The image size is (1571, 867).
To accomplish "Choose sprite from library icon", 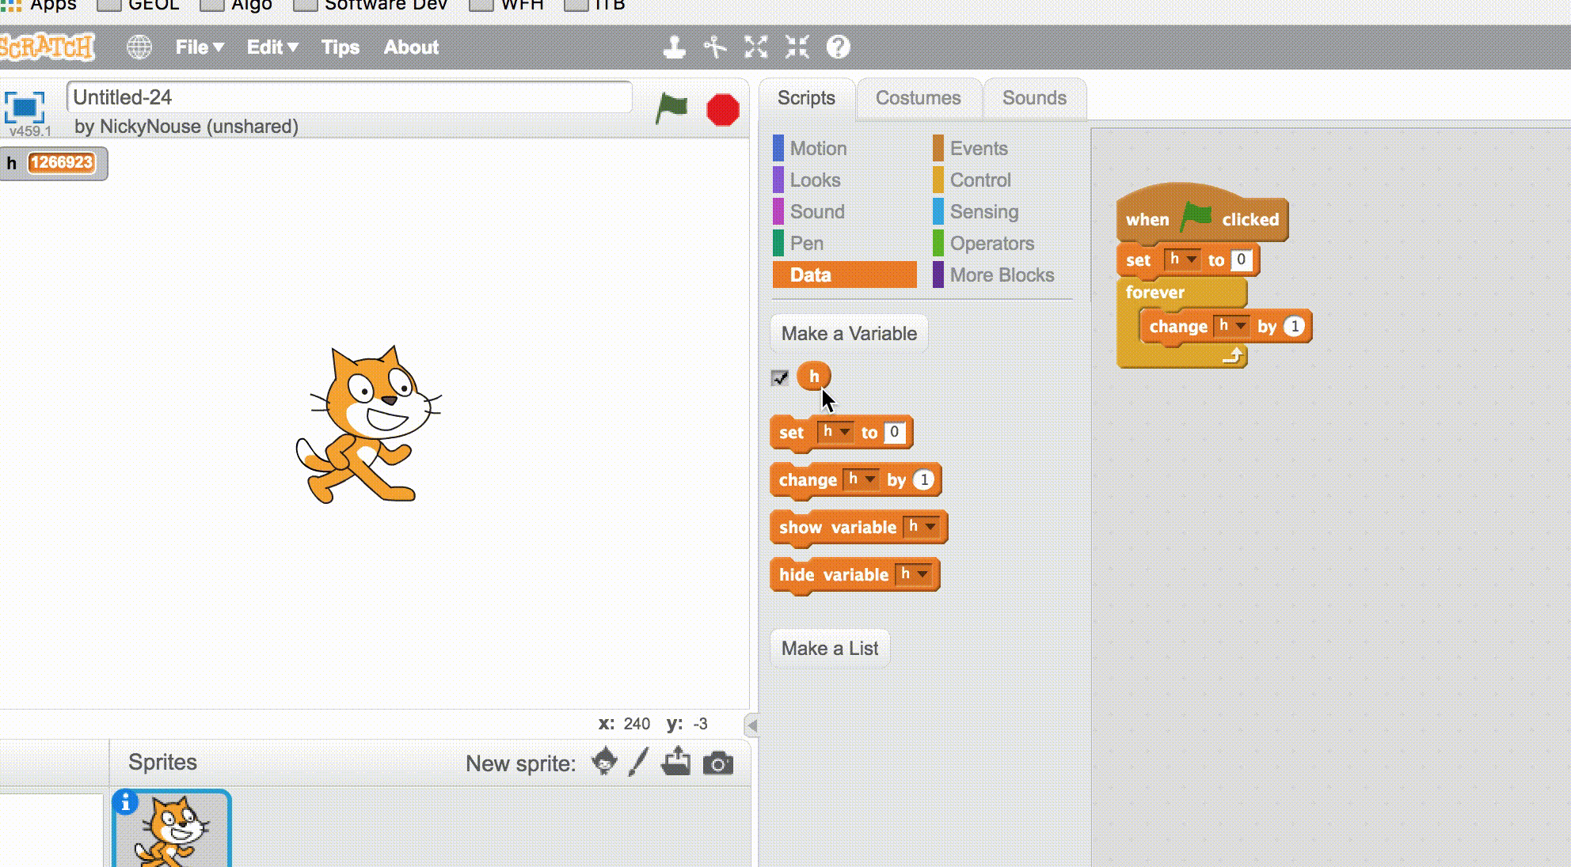I will (x=604, y=763).
